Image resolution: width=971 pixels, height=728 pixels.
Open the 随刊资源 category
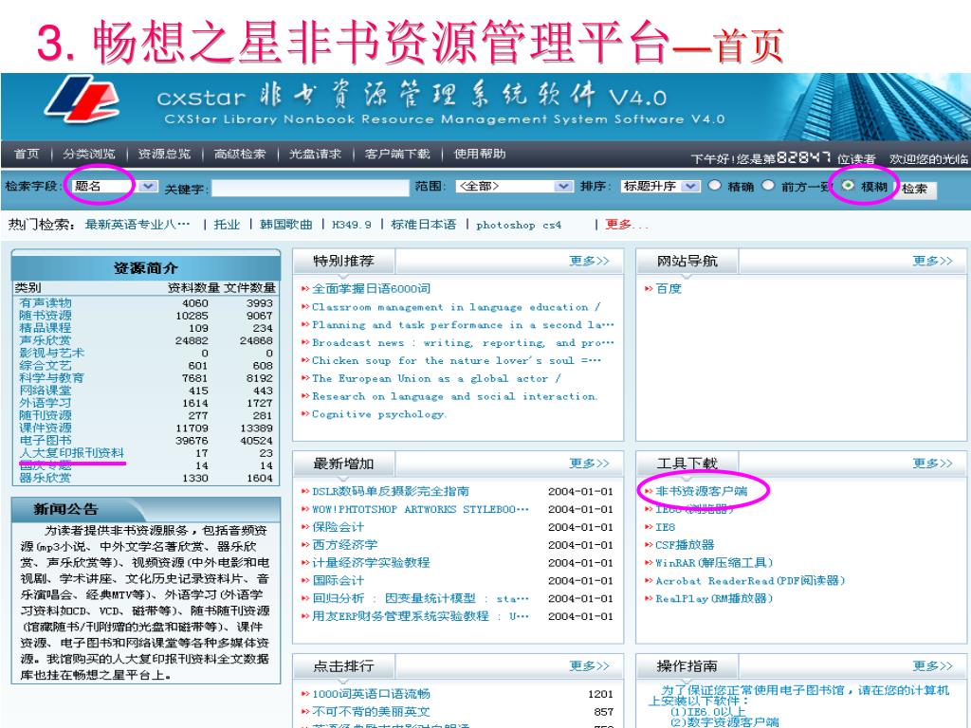46,415
